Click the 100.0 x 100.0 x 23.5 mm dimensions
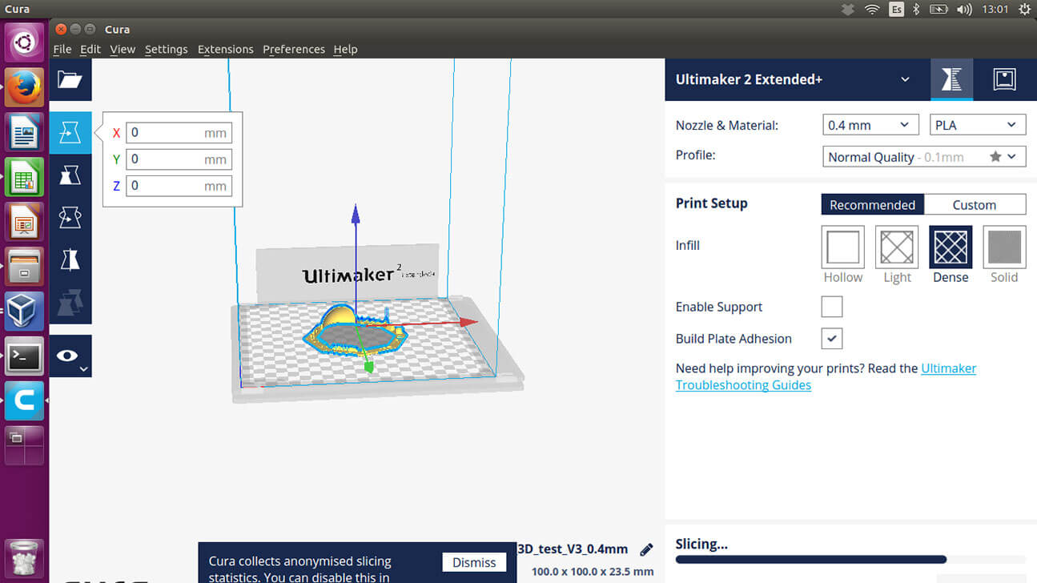1037x583 pixels. pyautogui.click(x=593, y=572)
